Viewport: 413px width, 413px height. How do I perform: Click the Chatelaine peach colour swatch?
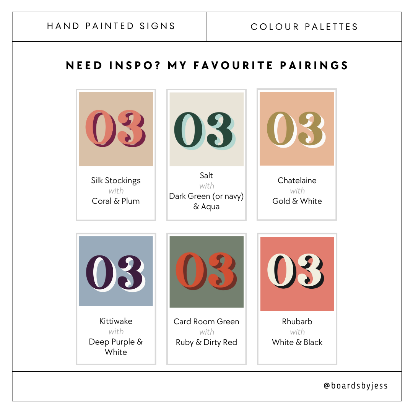pyautogui.click(x=297, y=128)
